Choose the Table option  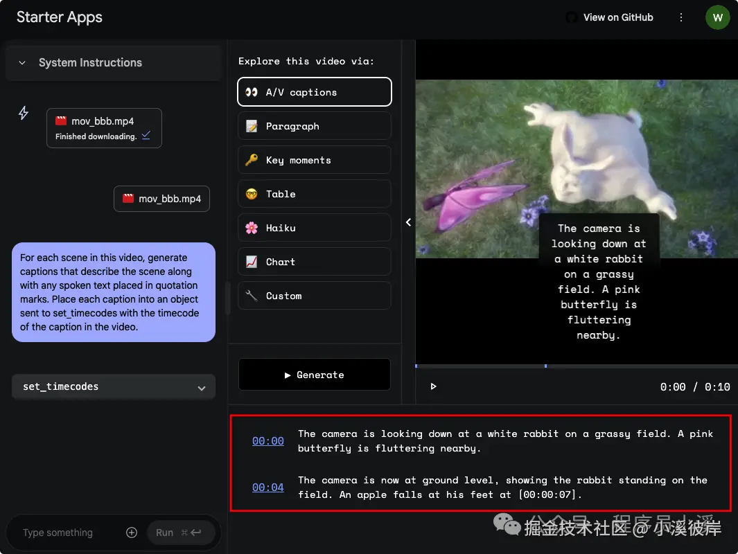pyautogui.click(x=315, y=194)
